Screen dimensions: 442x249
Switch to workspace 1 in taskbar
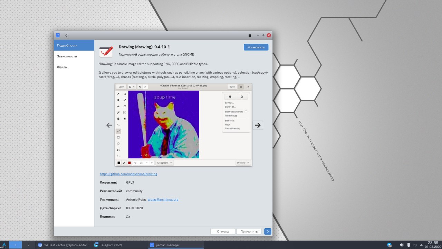[x=15, y=245]
